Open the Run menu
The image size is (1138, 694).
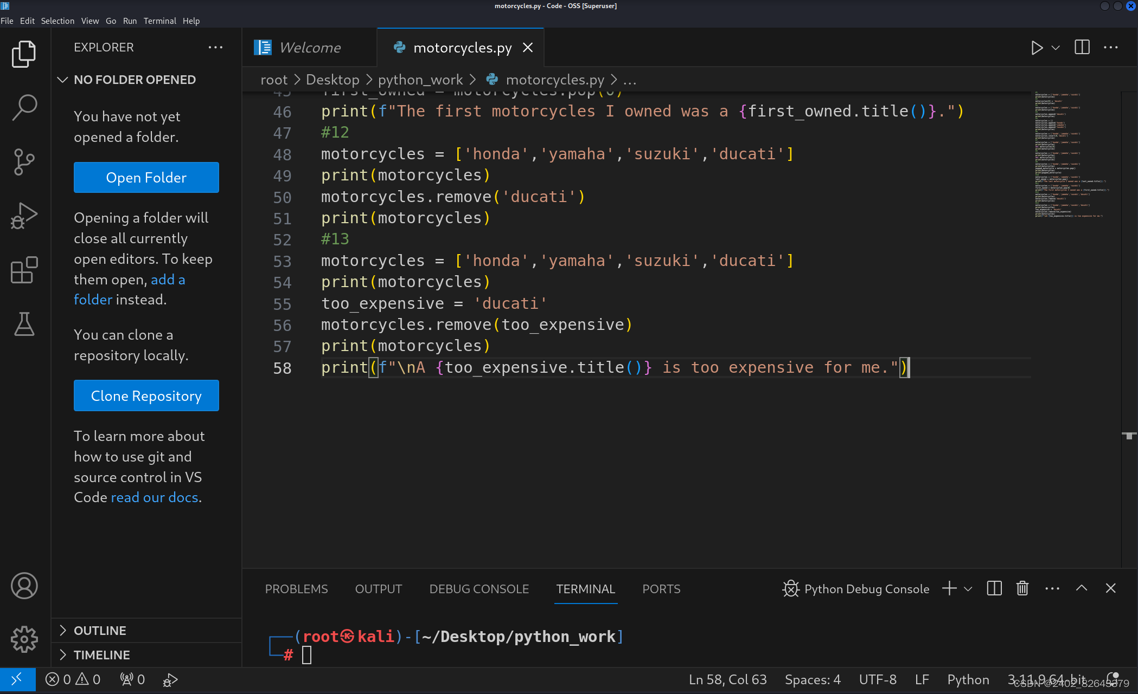130,21
